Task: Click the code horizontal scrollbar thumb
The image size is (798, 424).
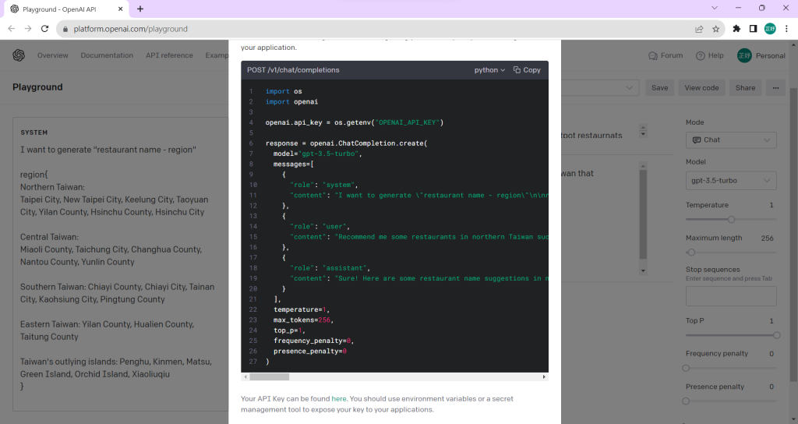Action: [269, 376]
